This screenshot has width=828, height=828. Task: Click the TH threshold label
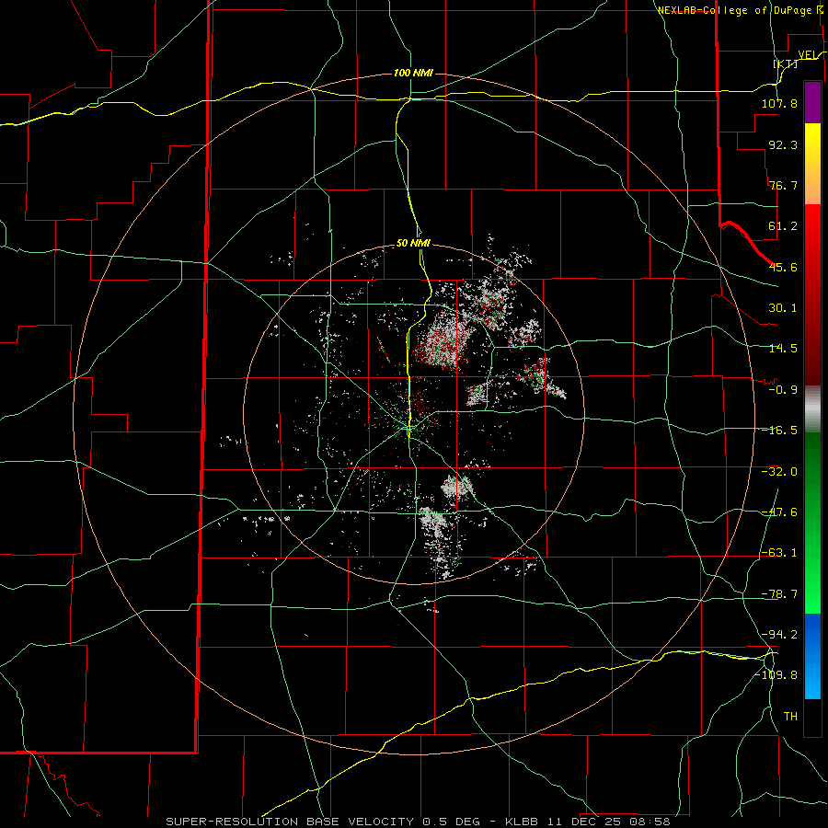pos(790,717)
